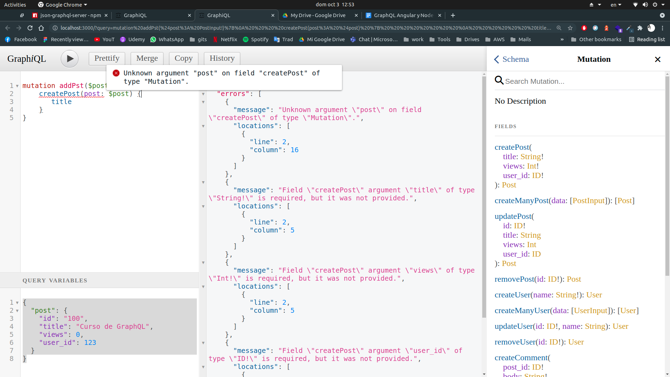Open Netflix bookmark

tap(225, 39)
